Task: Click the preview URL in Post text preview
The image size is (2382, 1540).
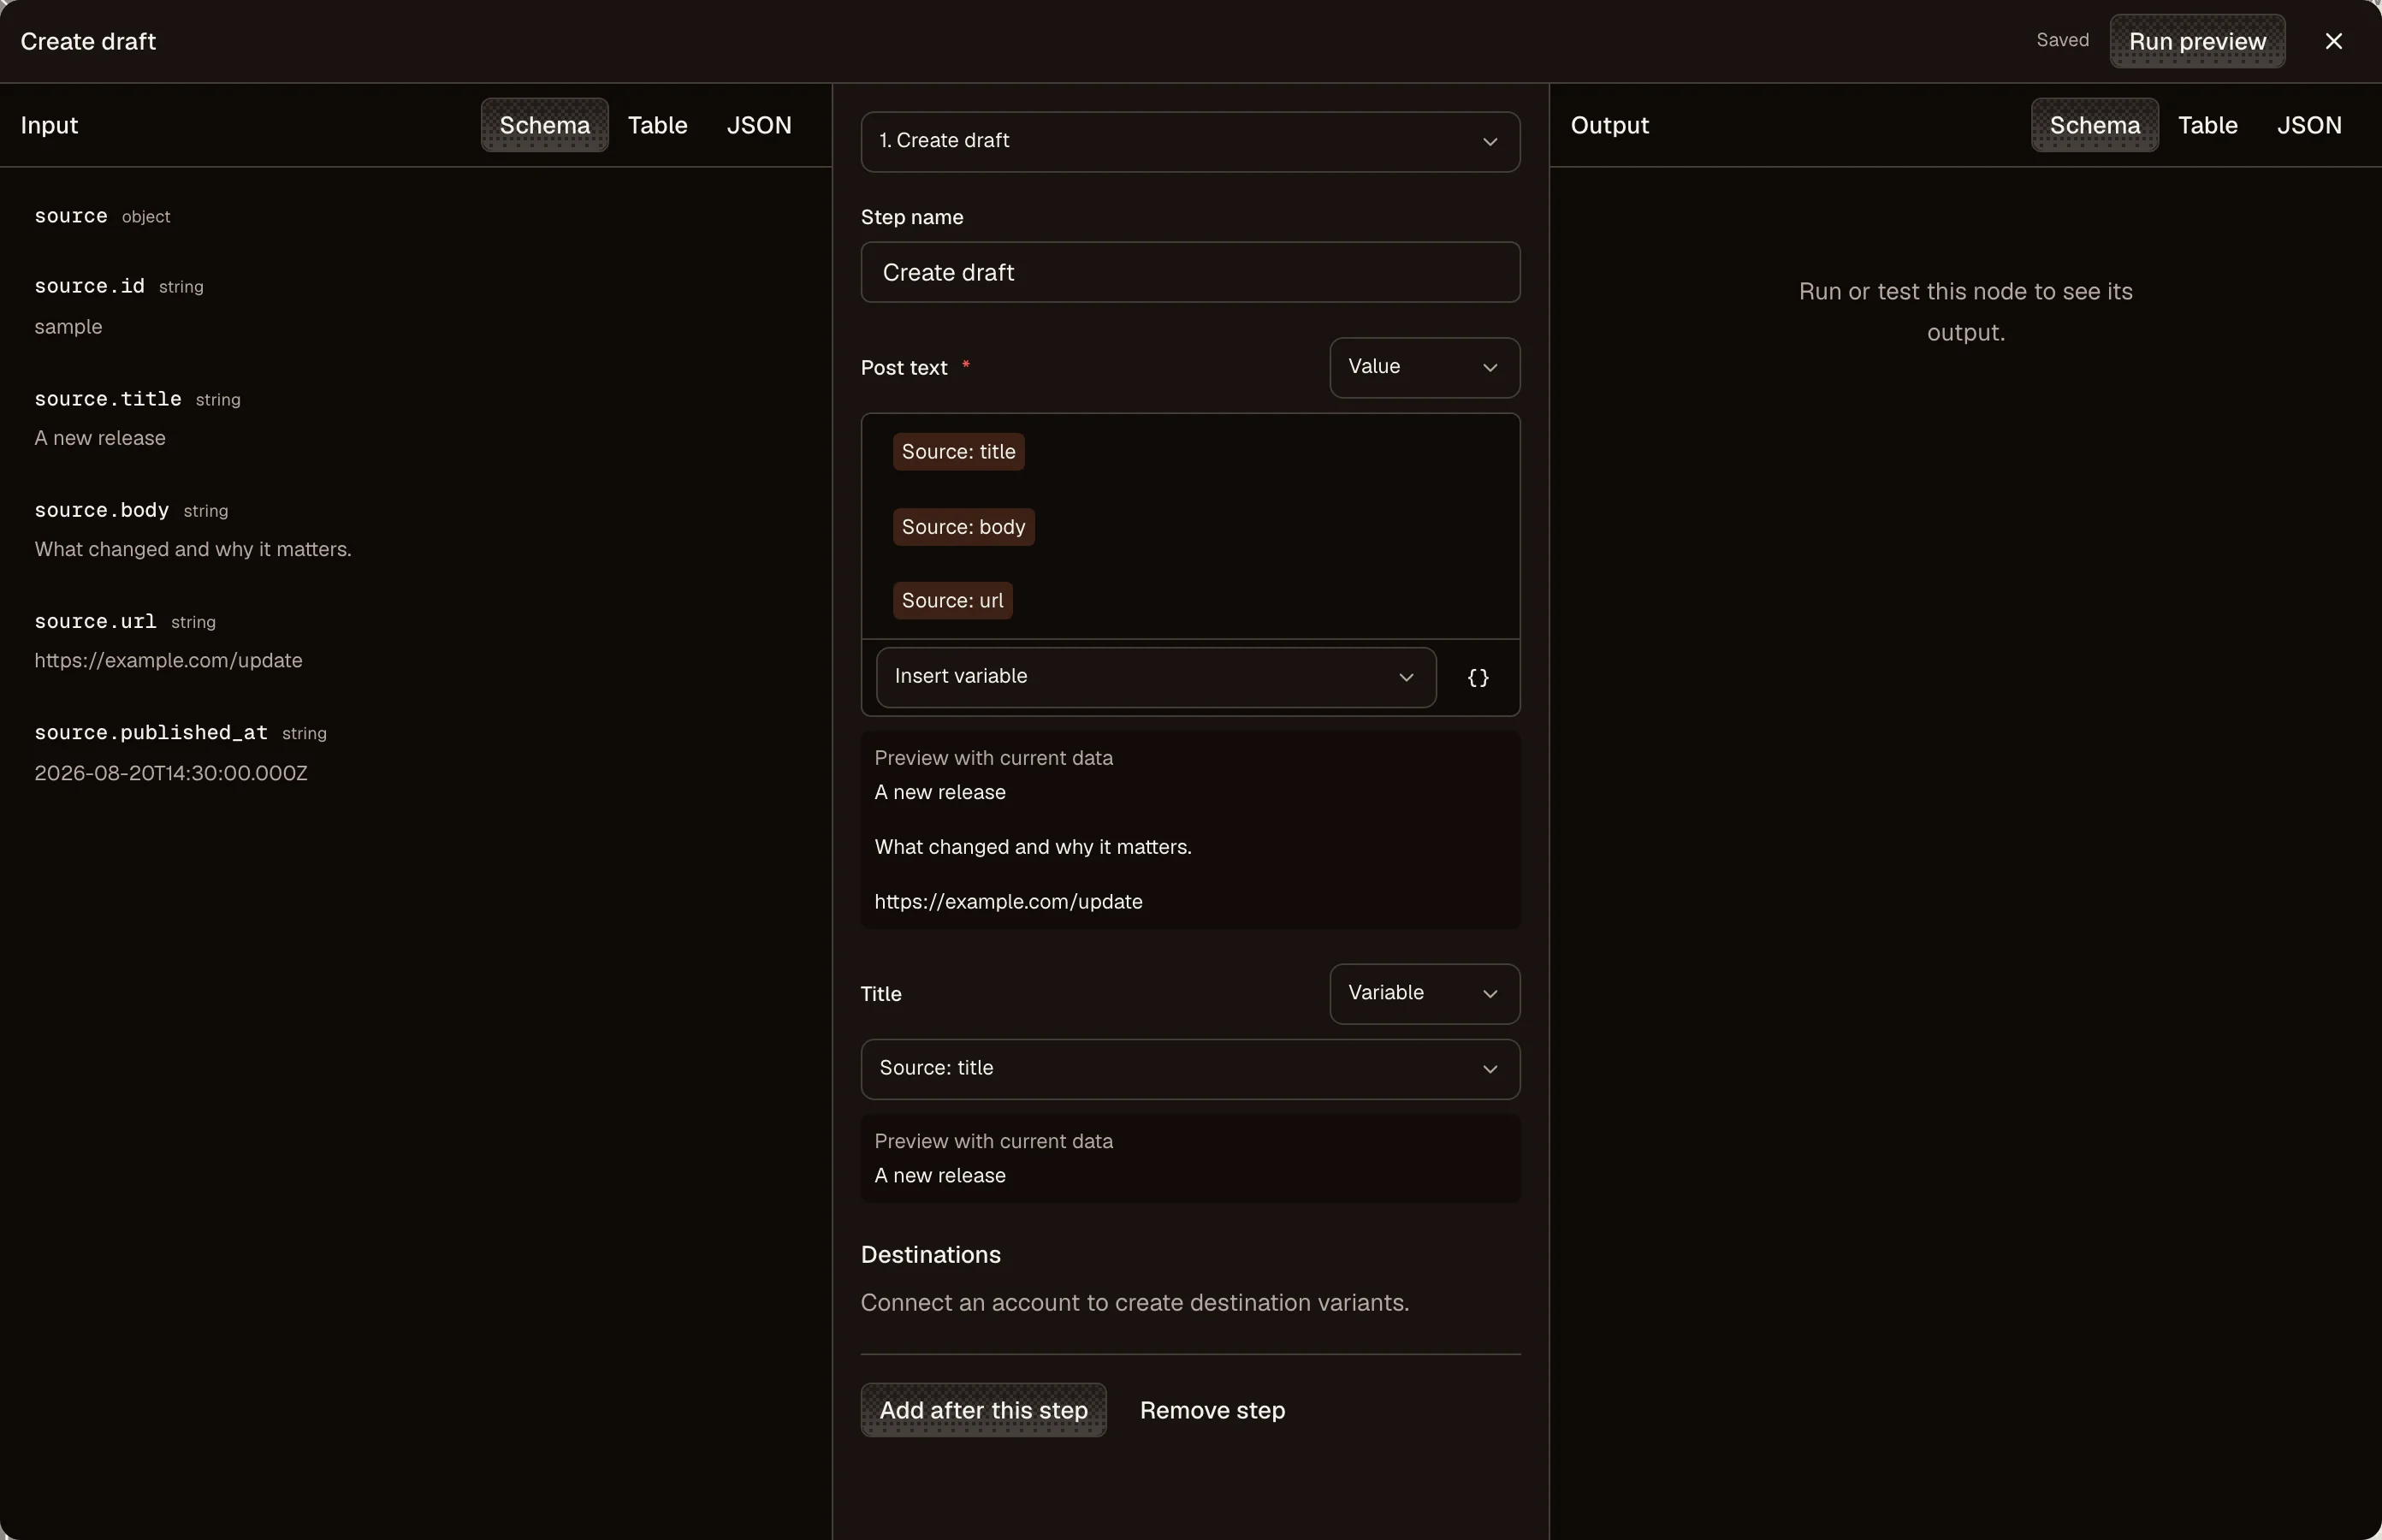Action: tap(1008, 902)
